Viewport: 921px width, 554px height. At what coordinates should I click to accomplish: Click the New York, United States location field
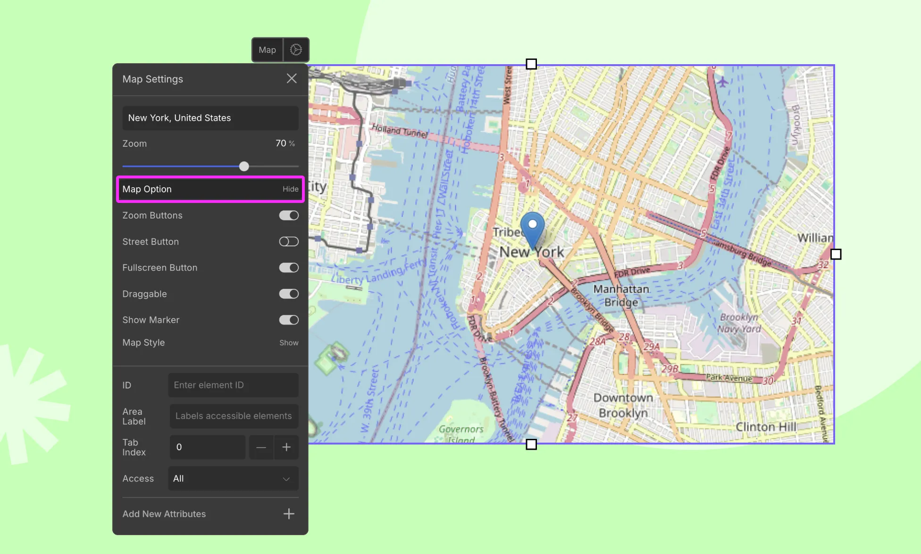[x=210, y=118]
